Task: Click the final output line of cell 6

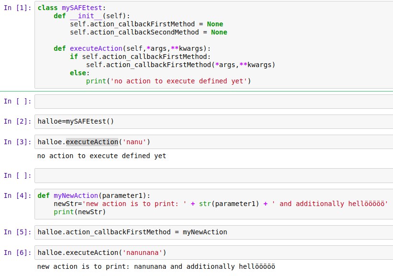Action: 156,266
